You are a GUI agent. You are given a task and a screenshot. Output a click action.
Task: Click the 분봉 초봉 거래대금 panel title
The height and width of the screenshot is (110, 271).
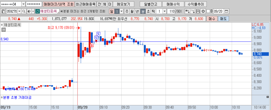click(17, 98)
